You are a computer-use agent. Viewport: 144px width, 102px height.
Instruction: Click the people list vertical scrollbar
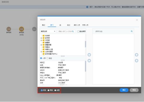(86, 66)
